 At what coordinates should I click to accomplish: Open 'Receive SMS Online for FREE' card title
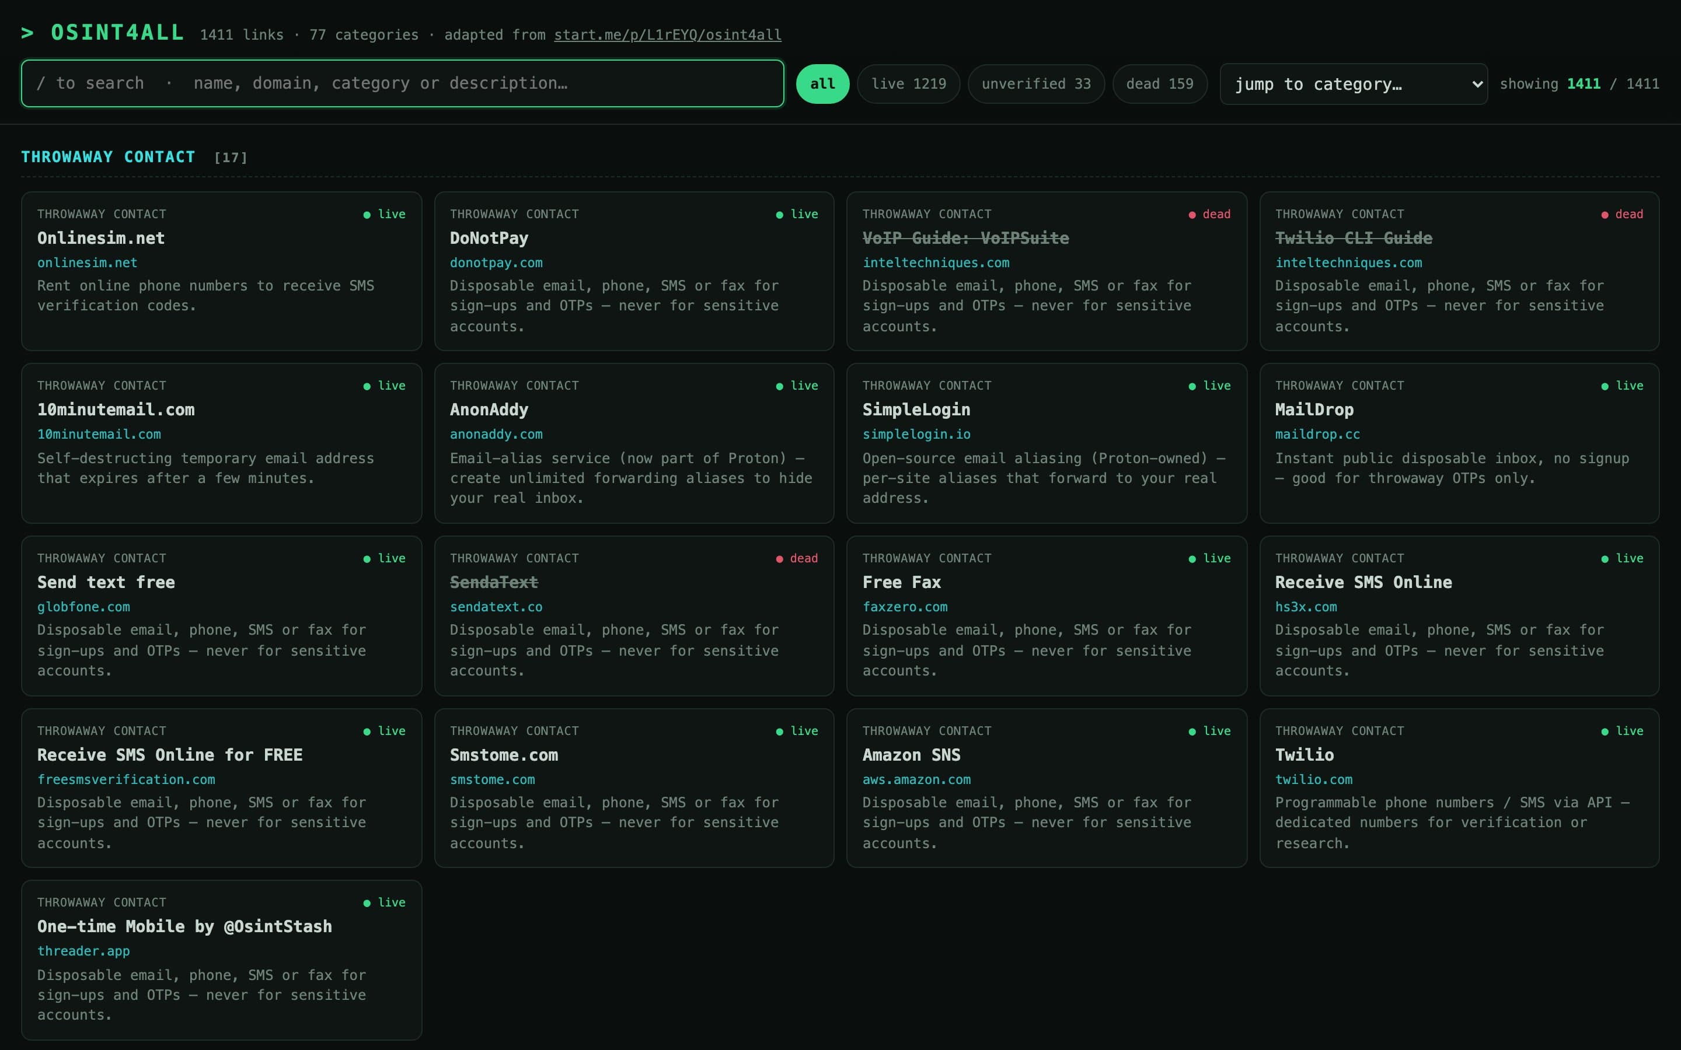click(x=170, y=755)
